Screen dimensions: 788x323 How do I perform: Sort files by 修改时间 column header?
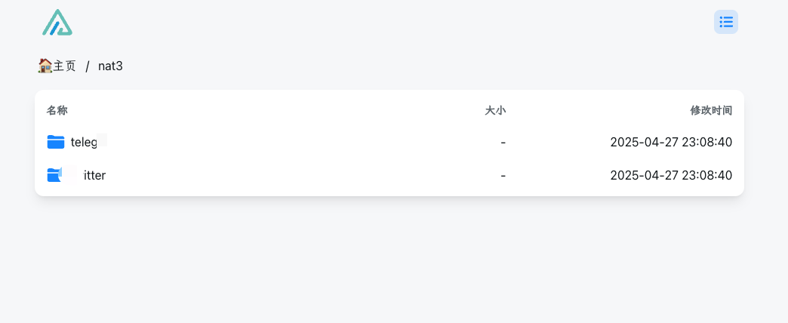(711, 110)
